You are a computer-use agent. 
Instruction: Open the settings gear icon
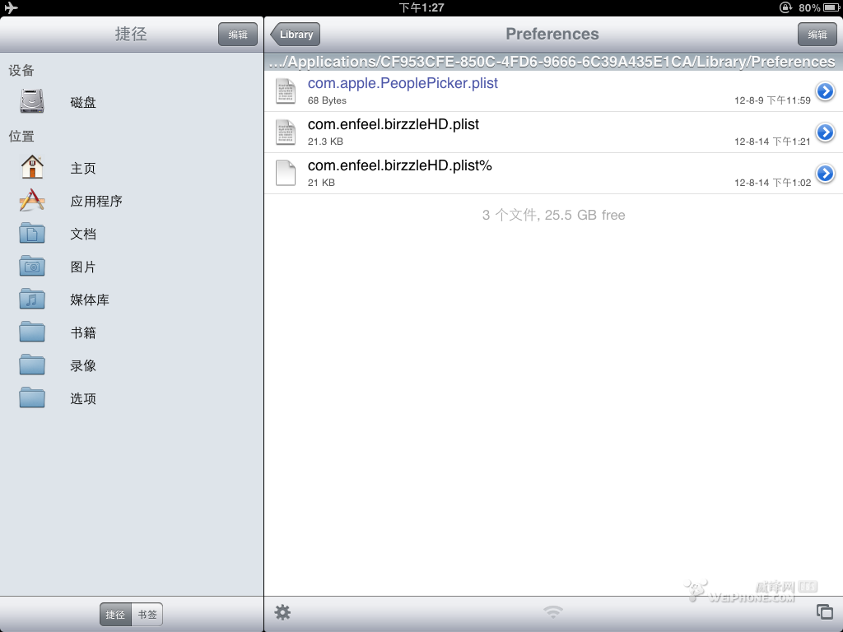[282, 612]
